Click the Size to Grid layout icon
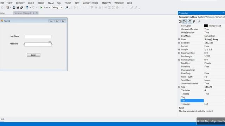The width and height of the screenshot is (225, 126). pyautogui.click(x=117, y=8)
